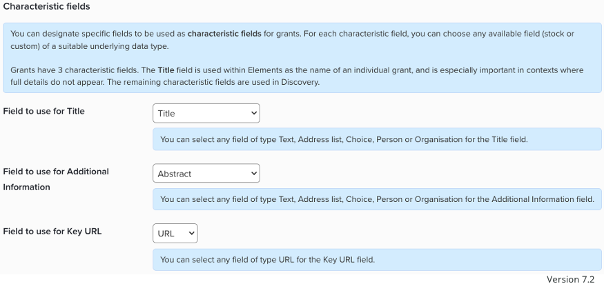
Task: Click the 'Characteristic fields' section heading
Action: point(47,6)
